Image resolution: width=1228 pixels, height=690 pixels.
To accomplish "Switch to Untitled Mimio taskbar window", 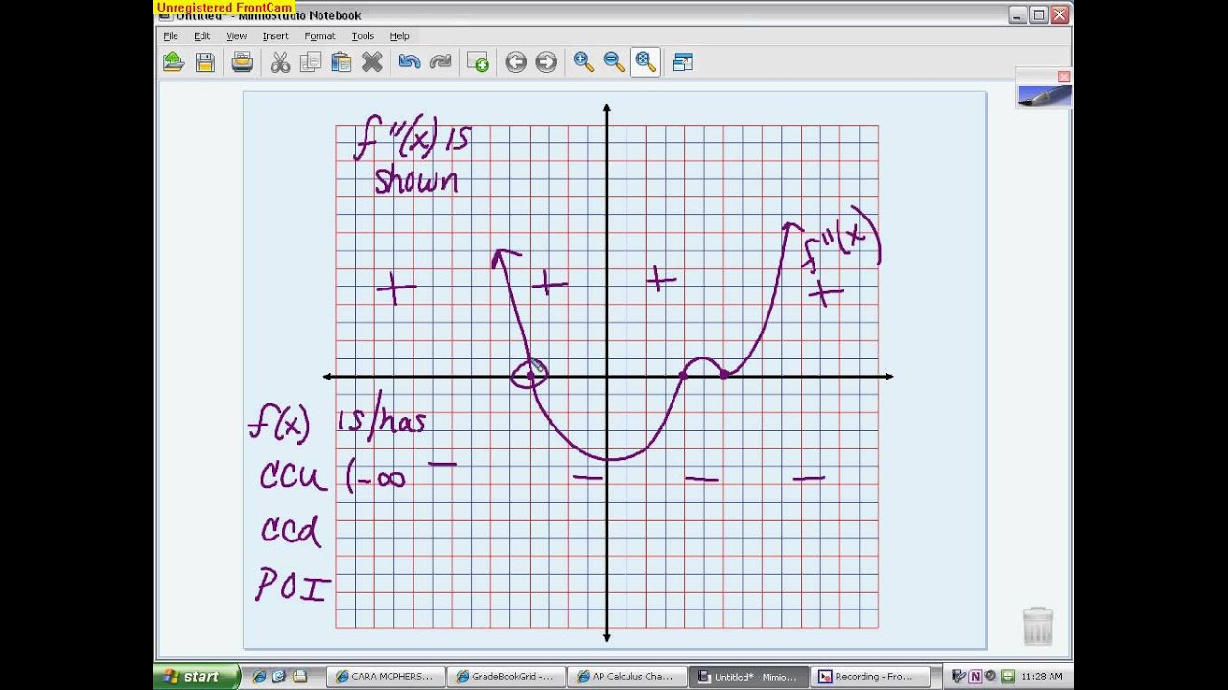I will (747, 677).
